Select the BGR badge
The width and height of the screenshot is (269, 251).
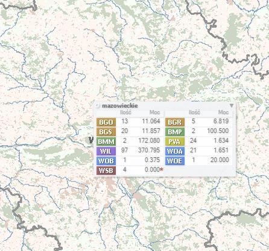175,122
